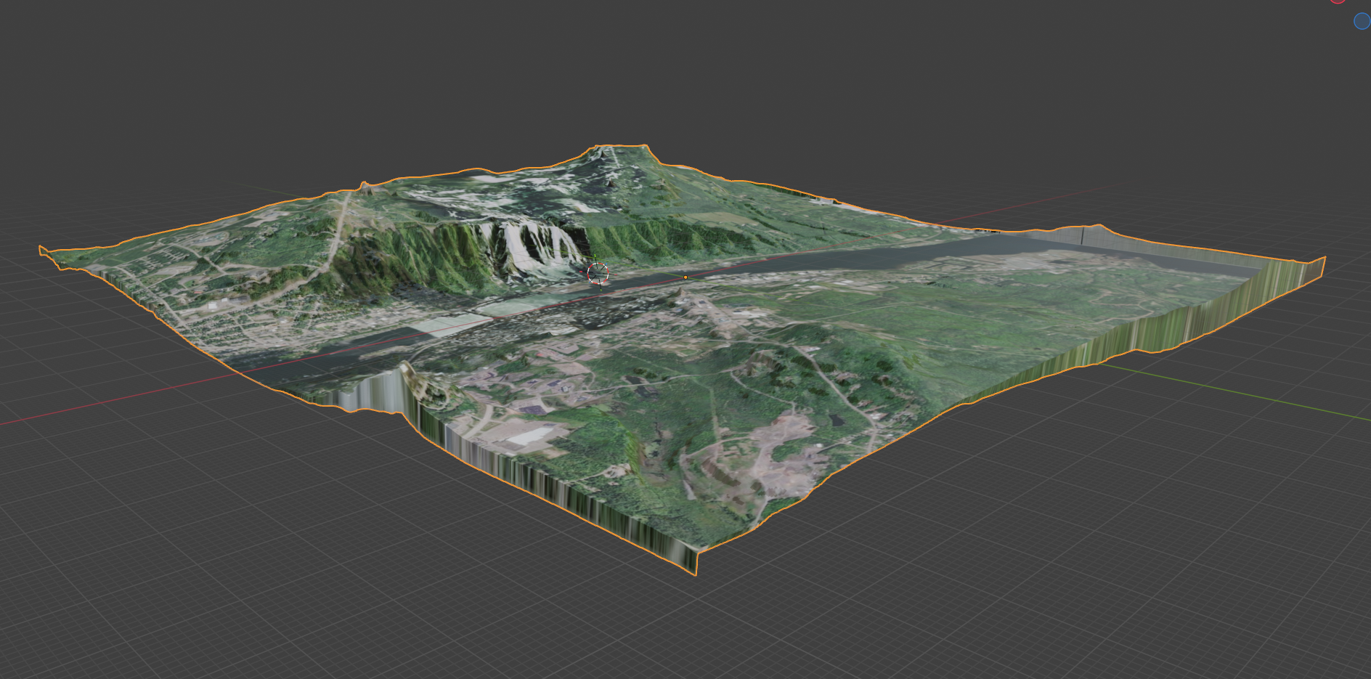
Task: Click the red X axis gizmo circle
Action: (1338, 1)
